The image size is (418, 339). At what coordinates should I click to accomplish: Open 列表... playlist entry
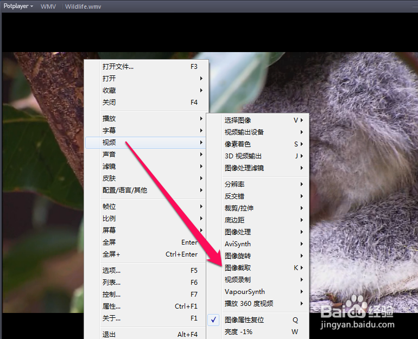[x=145, y=283]
